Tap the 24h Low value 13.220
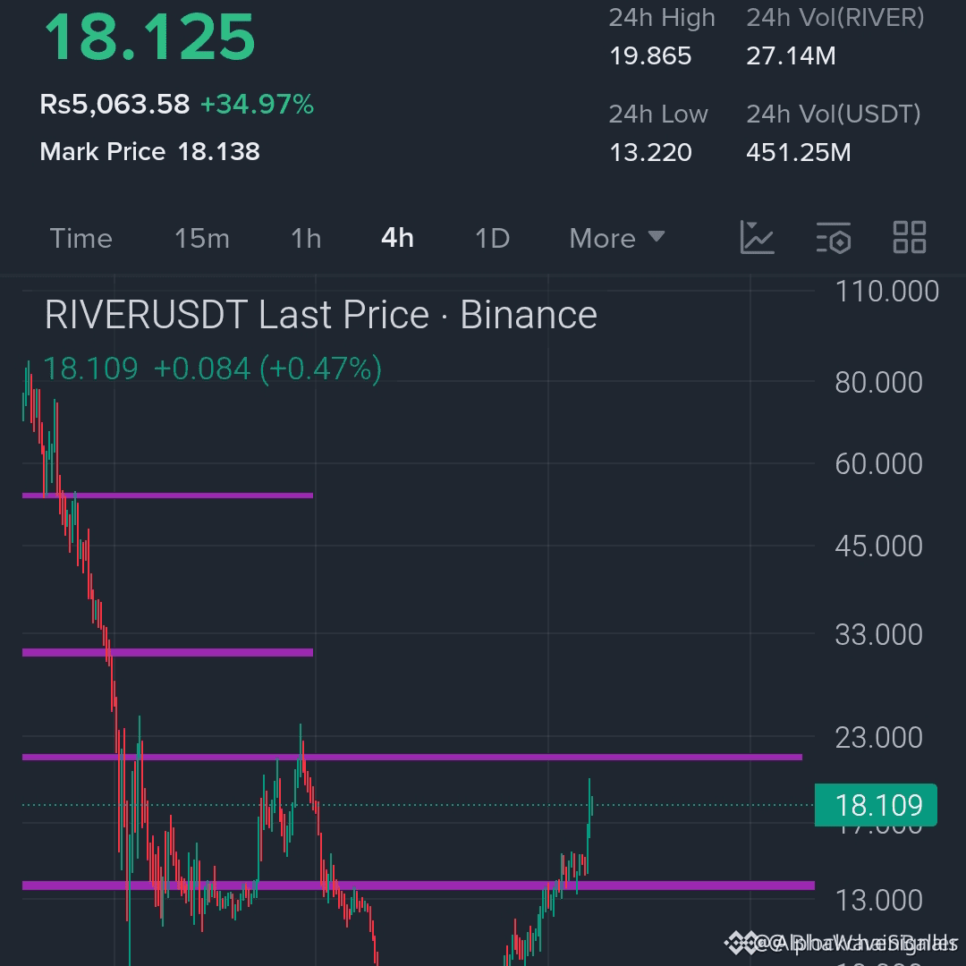The width and height of the screenshot is (966, 966). point(650,152)
